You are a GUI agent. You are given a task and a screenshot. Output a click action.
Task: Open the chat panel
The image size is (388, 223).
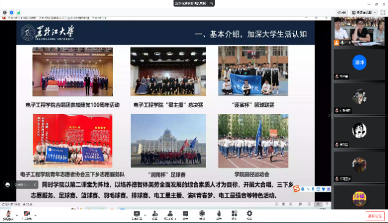(186, 215)
